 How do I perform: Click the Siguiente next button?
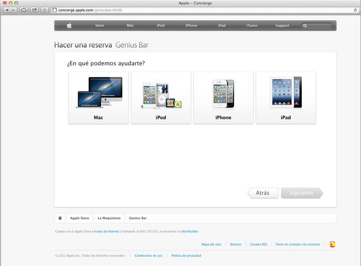[x=302, y=193]
